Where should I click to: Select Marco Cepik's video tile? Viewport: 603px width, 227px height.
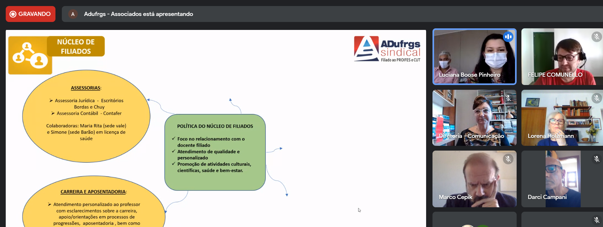474,179
